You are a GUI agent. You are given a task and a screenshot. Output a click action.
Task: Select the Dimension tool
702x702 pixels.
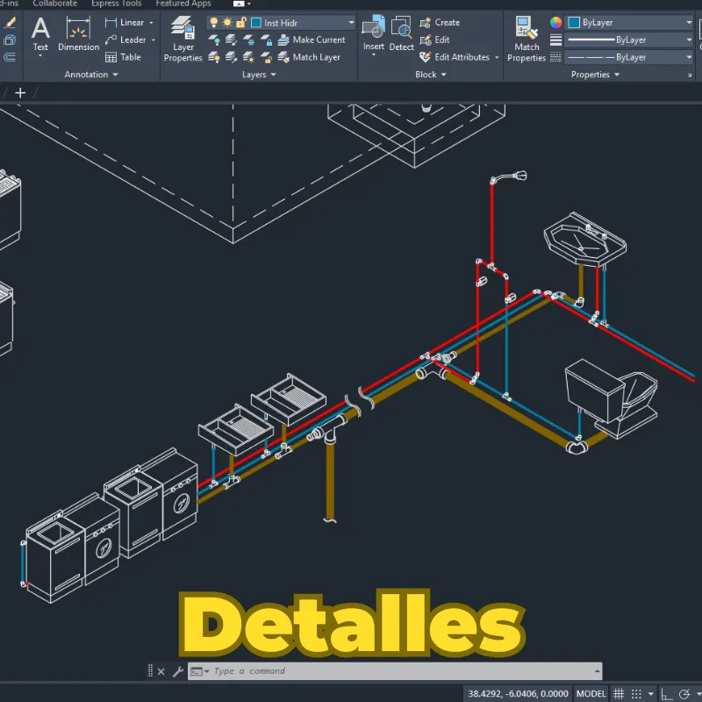(x=77, y=36)
